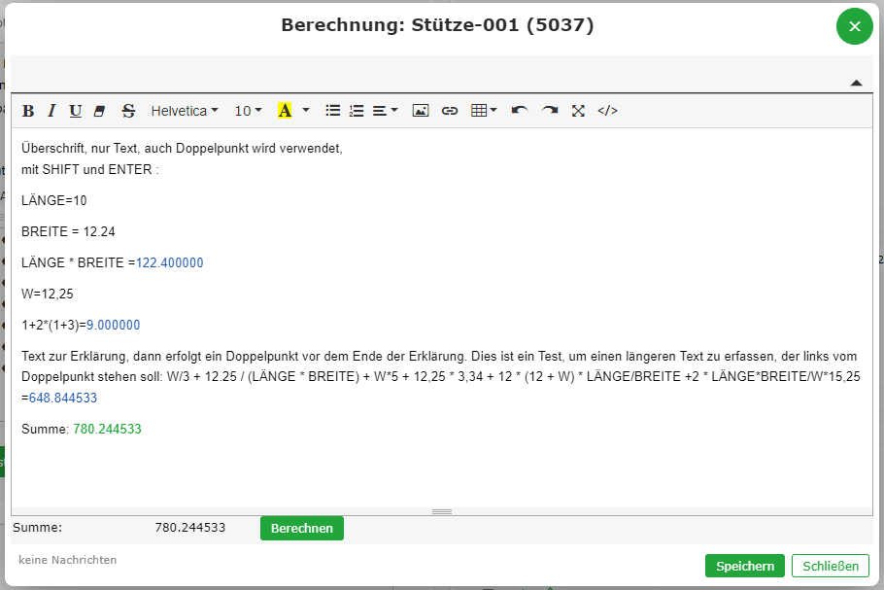Click the eraser remove-formatting icon
The height and width of the screenshot is (590, 884).
point(99,111)
